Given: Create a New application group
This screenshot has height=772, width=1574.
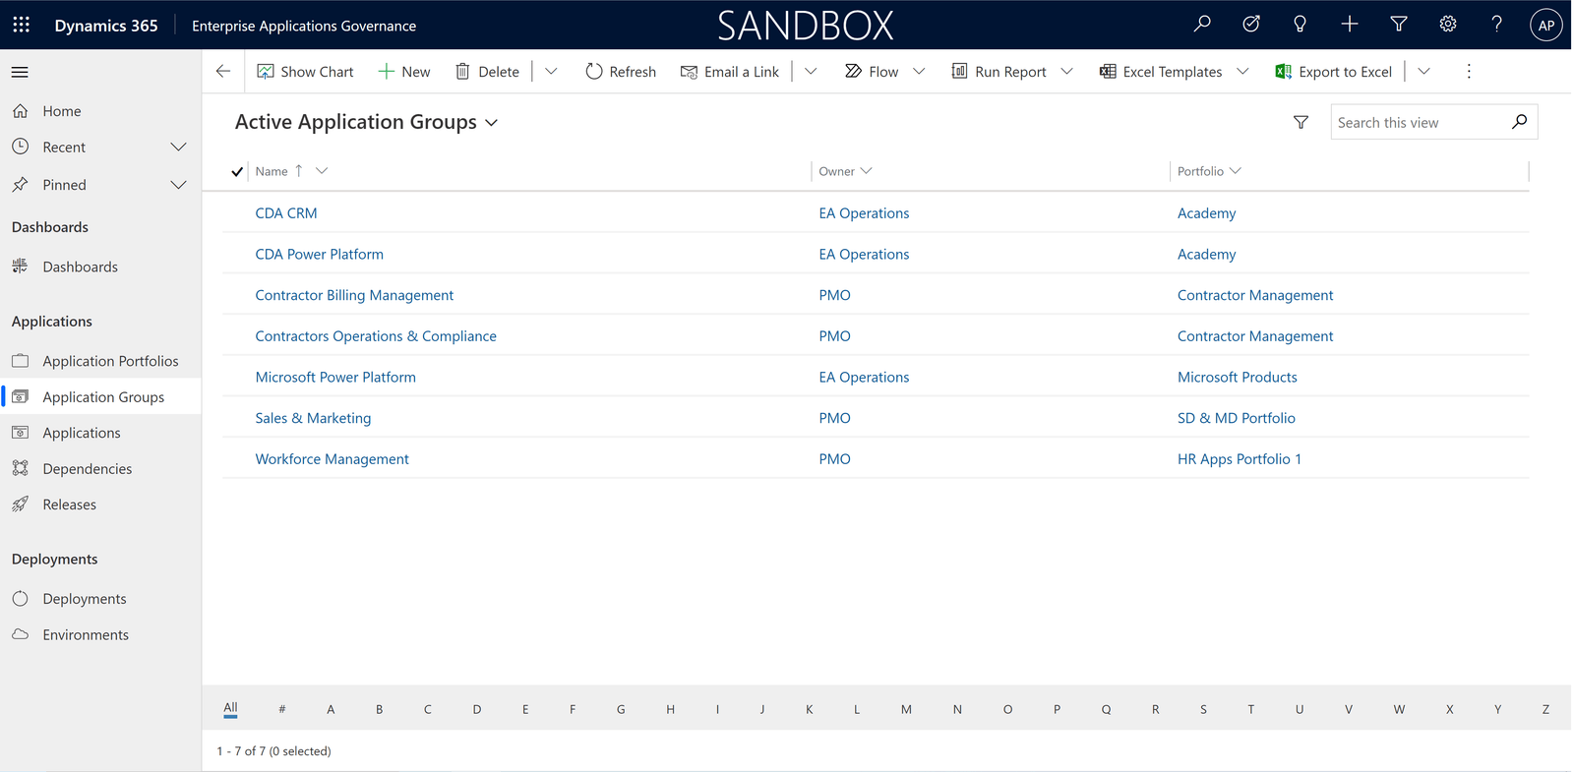Looking at the screenshot, I should tap(404, 72).
